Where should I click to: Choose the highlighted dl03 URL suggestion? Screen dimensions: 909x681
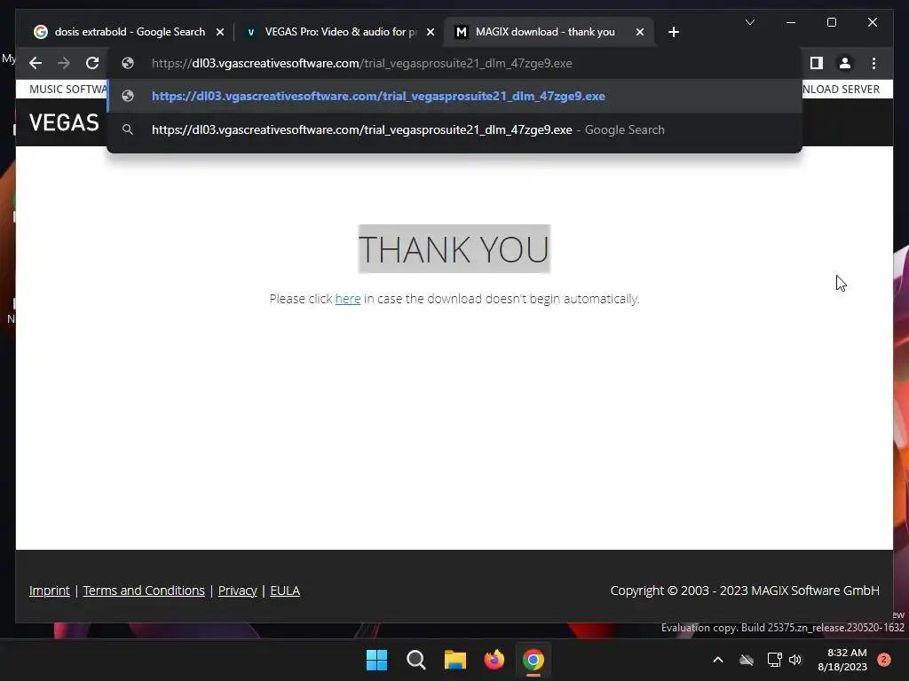pos(454,96)
